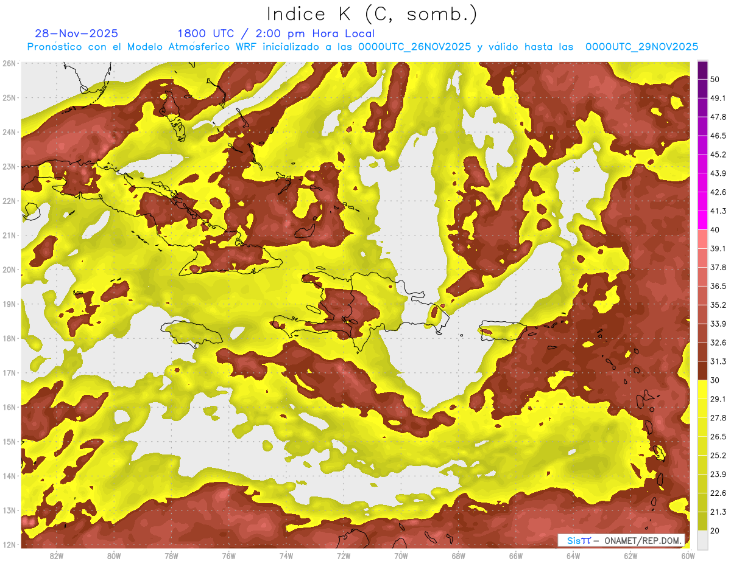Click the '42.6' value on the color scale

[718, 192]
